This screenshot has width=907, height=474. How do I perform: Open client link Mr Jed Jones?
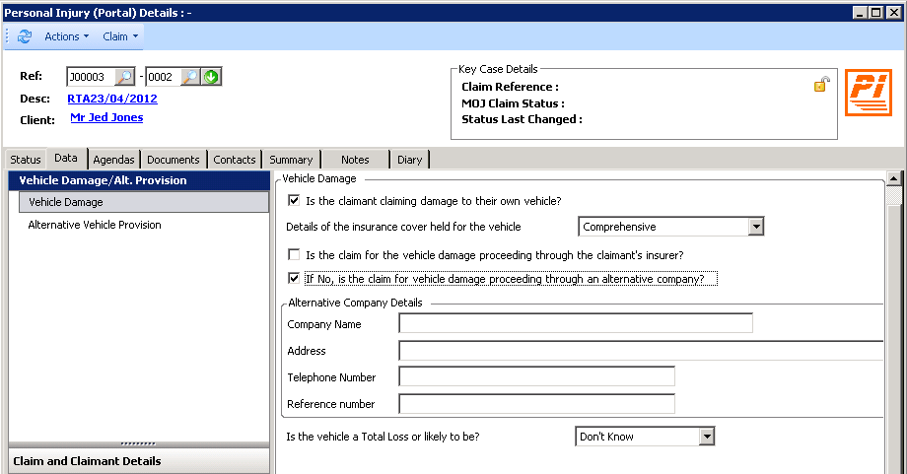point(106,117)
